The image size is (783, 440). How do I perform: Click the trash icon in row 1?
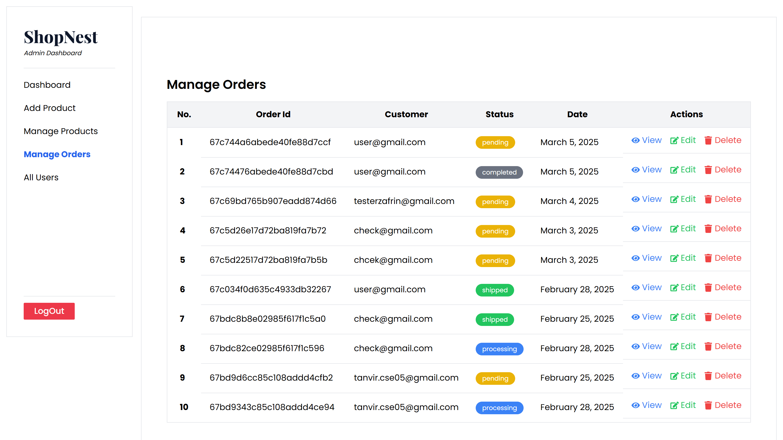point(708,140)
